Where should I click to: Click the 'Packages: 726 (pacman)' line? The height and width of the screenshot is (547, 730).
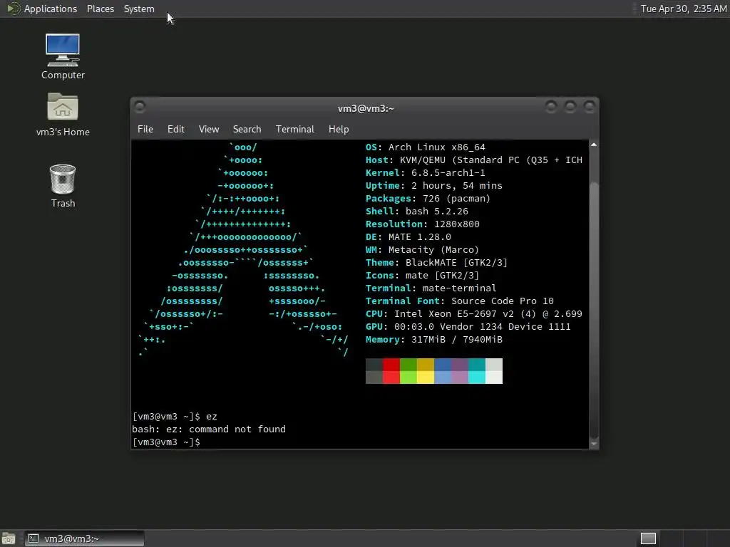pos(428,199)
